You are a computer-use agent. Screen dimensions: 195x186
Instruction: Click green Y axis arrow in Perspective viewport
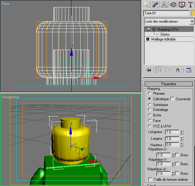point(82,149)
